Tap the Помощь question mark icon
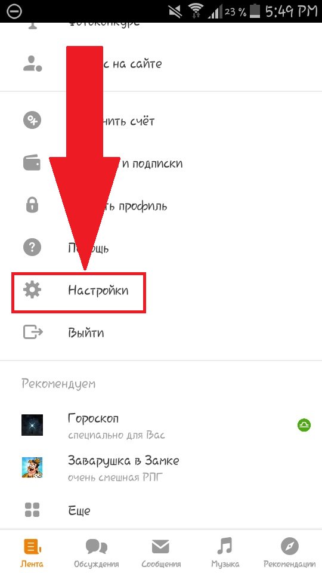 click(32, 248)
